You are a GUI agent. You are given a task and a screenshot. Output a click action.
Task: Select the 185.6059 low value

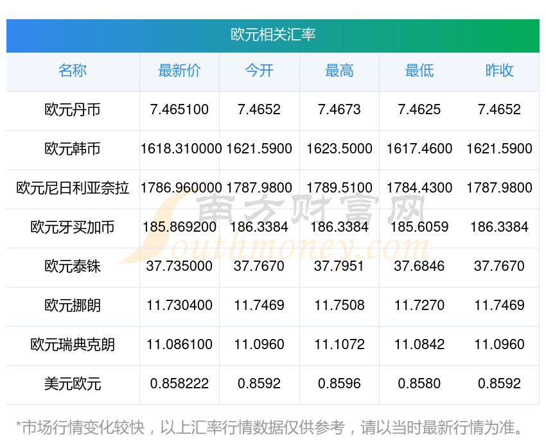419,227
